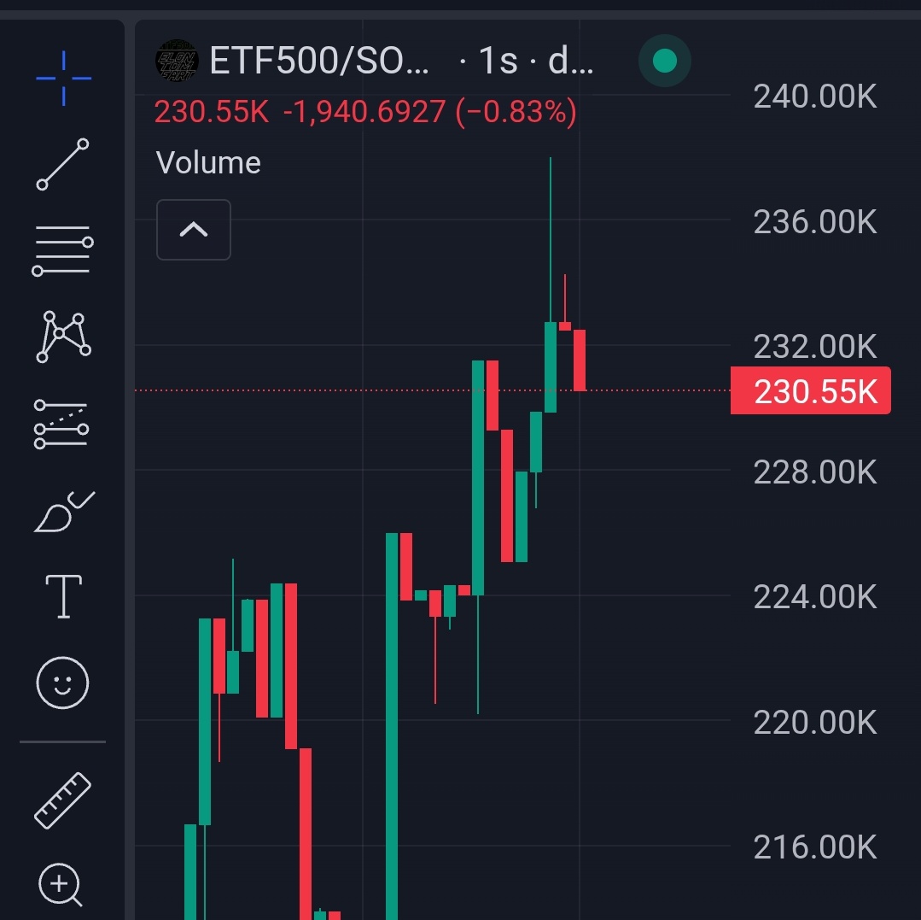
Task: Open the Fibonacci retracement tool
Action: point(63,251)
